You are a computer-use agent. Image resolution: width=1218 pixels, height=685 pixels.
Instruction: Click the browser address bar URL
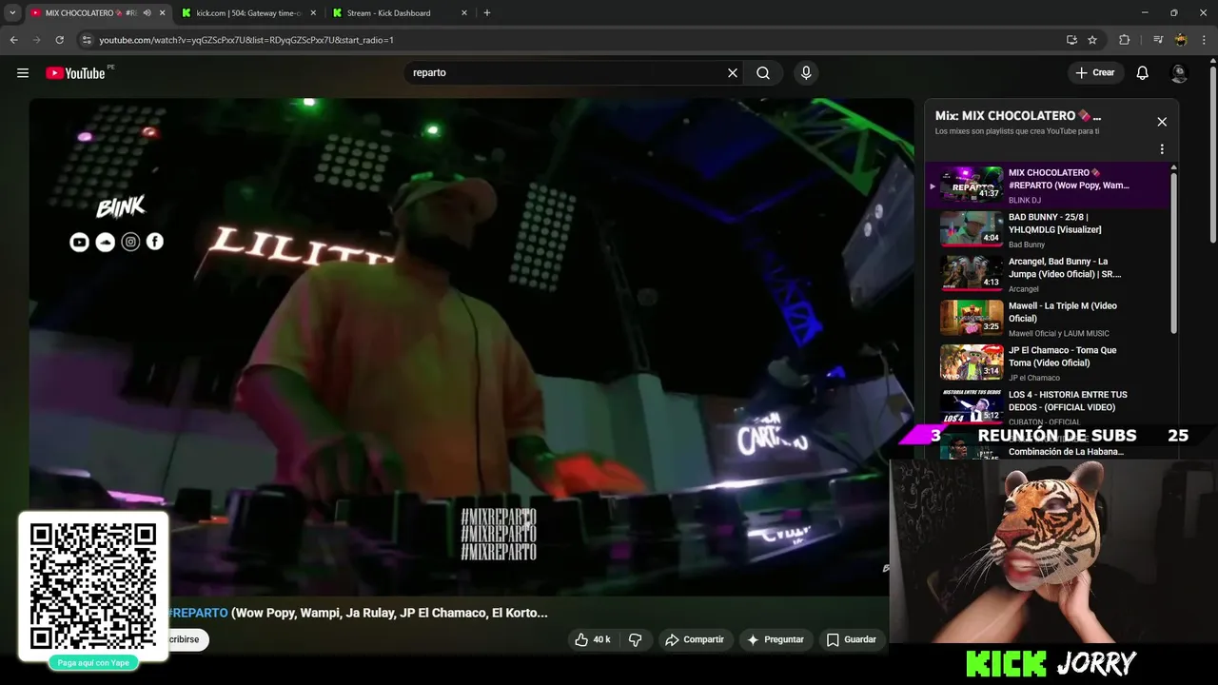(x=246, y=40)
